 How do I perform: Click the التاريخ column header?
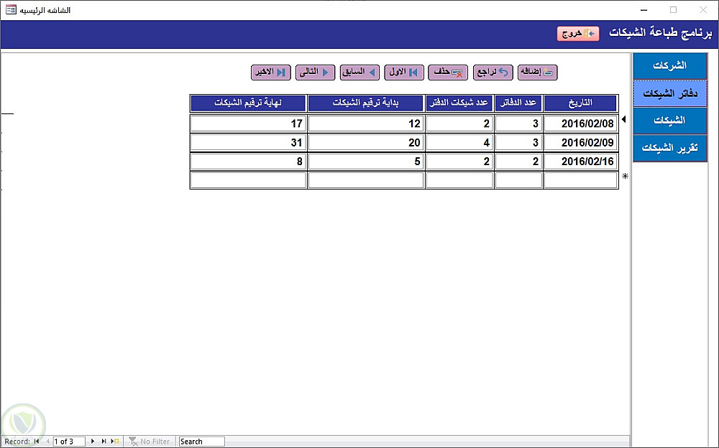pos(580,103)
